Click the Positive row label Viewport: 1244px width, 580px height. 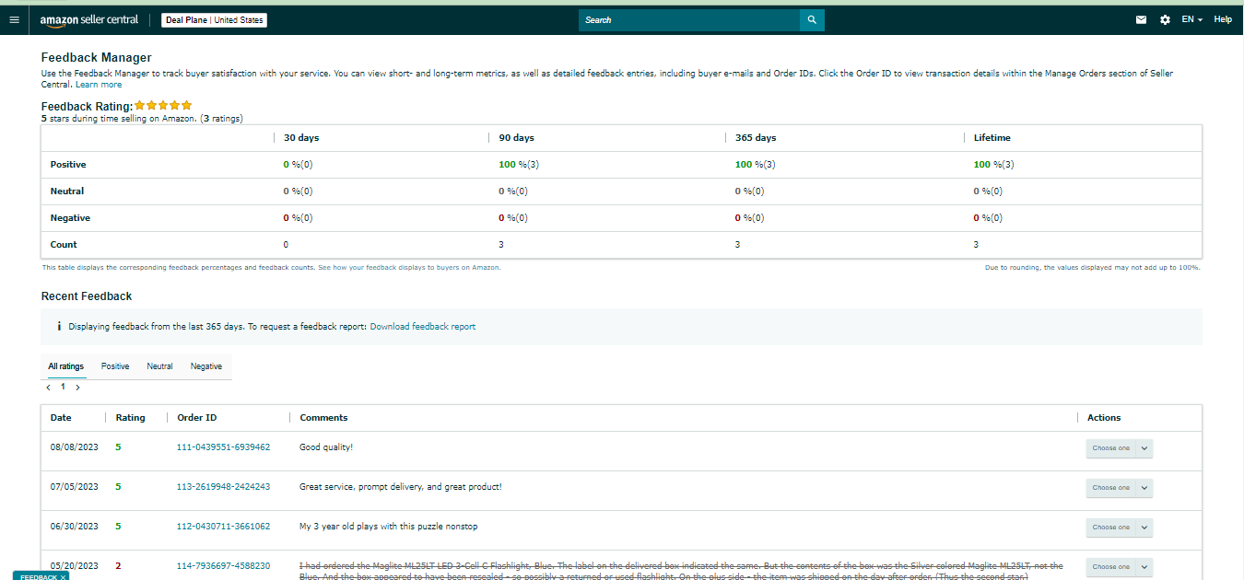pyautogui.click(x=68, y=165)
